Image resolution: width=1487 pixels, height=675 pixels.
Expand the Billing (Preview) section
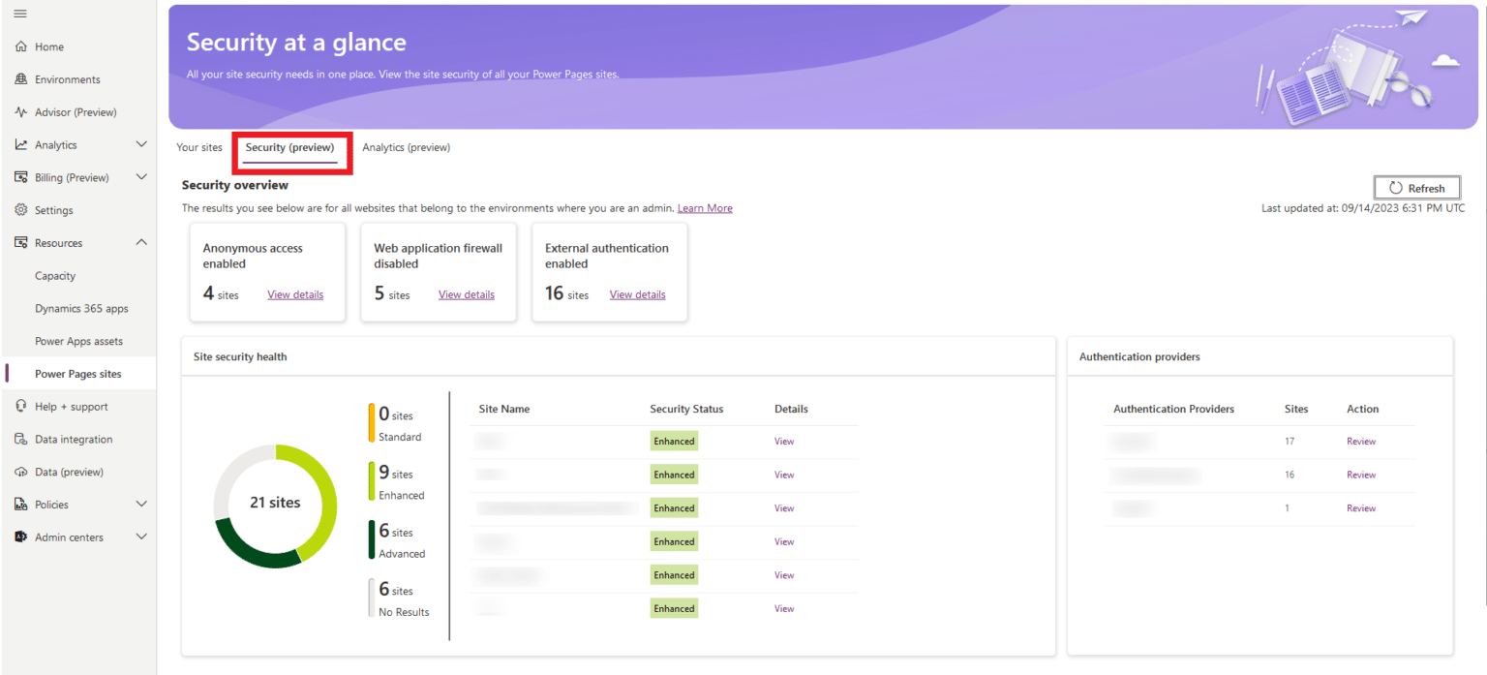pyautogui.click(x=141, y=176)
